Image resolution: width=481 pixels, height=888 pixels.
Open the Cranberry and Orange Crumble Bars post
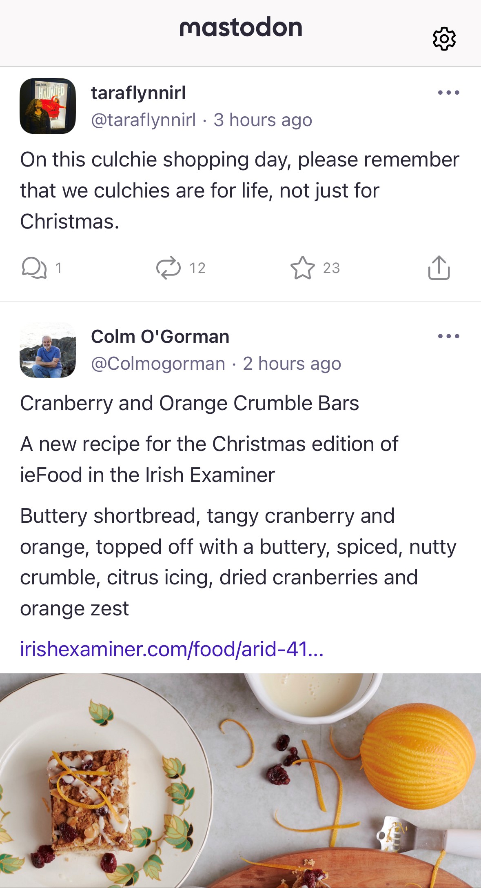click(x=190, y=403)
